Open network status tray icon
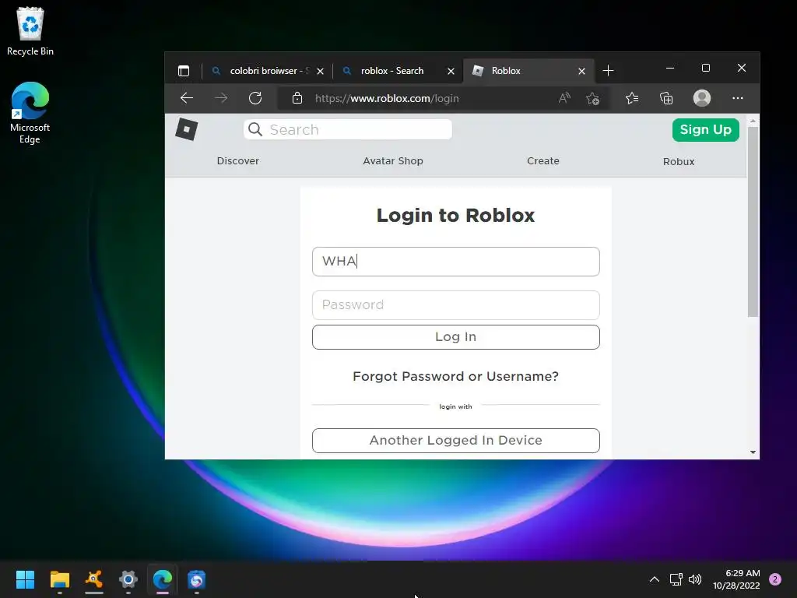The width and height of the screenshot is (797, 598). pos(676,579)
